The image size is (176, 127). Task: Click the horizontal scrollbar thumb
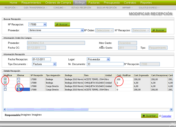(x=48, y=109)
